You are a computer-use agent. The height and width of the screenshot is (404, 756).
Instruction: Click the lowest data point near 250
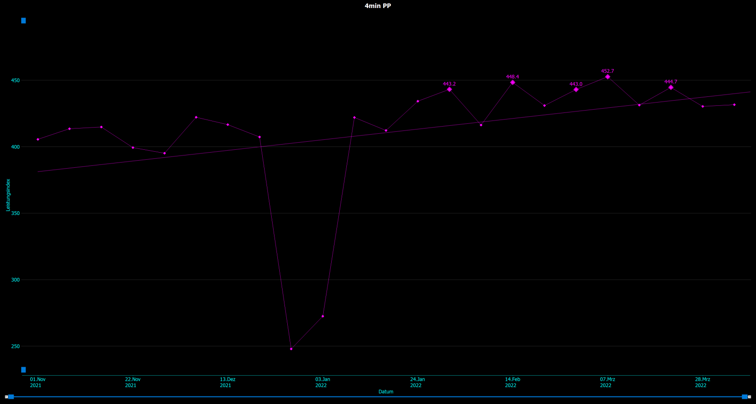291,349
